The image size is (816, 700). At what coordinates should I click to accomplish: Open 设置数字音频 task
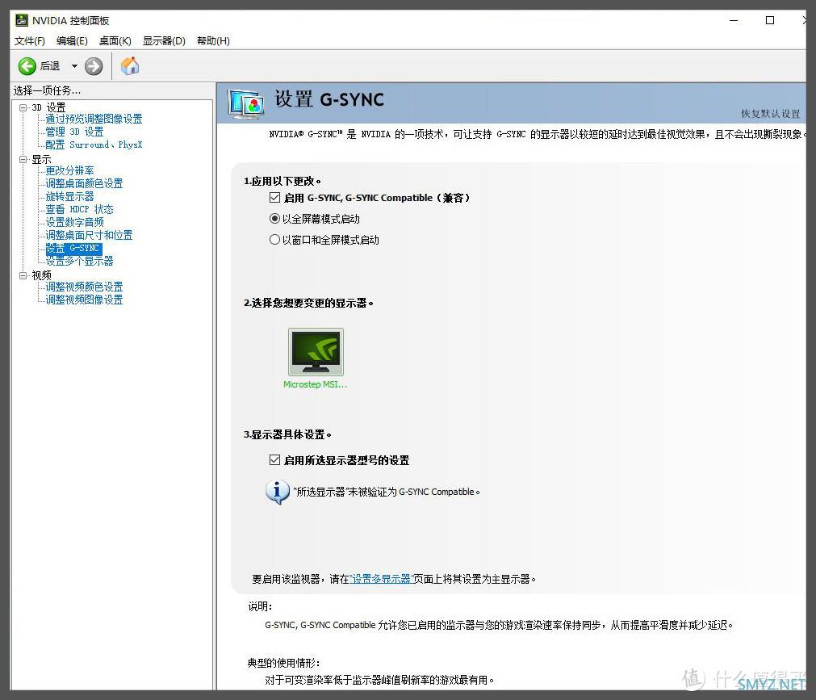pos(74,222)
